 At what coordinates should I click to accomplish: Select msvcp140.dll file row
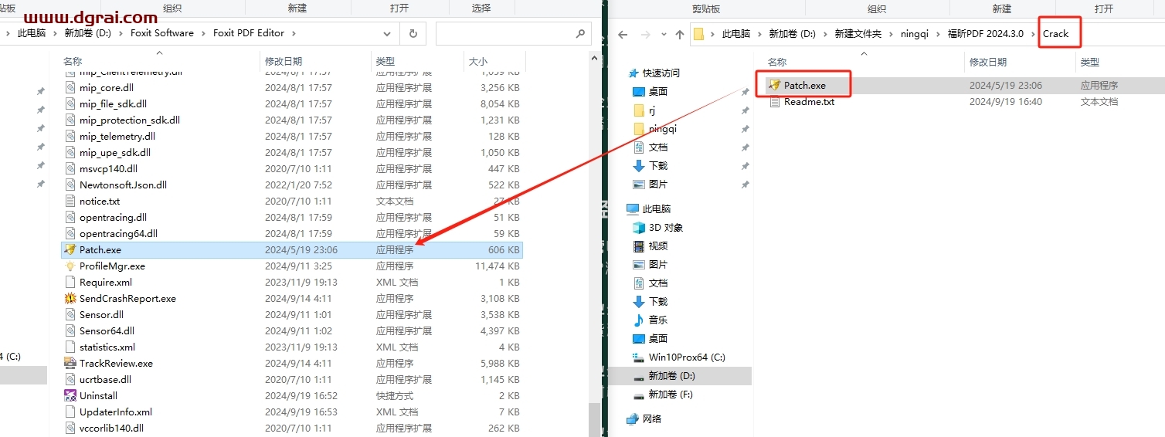pos(293,168)
